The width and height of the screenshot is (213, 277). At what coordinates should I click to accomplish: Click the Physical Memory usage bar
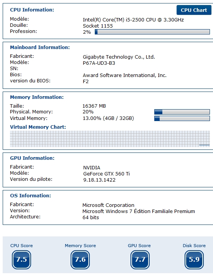click(x=182, y=112)
